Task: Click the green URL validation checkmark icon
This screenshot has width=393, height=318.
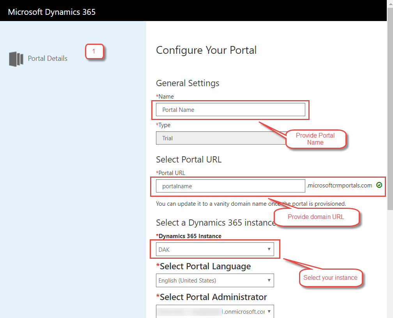Action: (x=379, y=185)
